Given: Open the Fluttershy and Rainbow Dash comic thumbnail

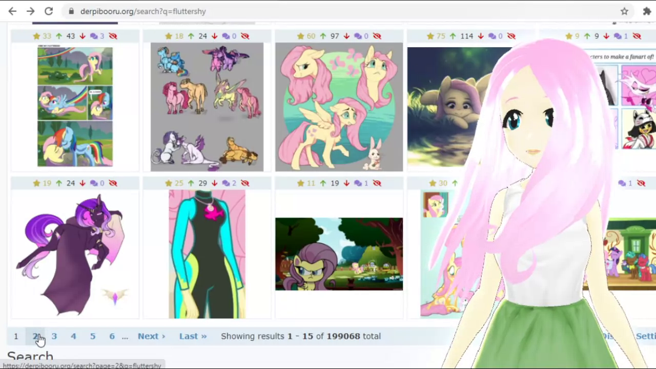Looking at the screenshot, I should 75,107.
